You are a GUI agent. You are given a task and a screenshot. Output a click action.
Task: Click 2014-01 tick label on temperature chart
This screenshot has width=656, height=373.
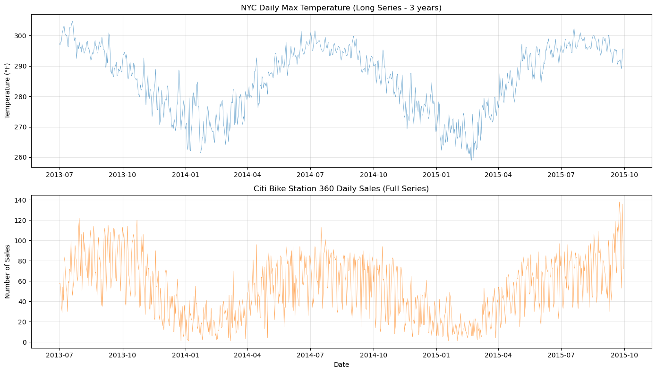[186, 174]
